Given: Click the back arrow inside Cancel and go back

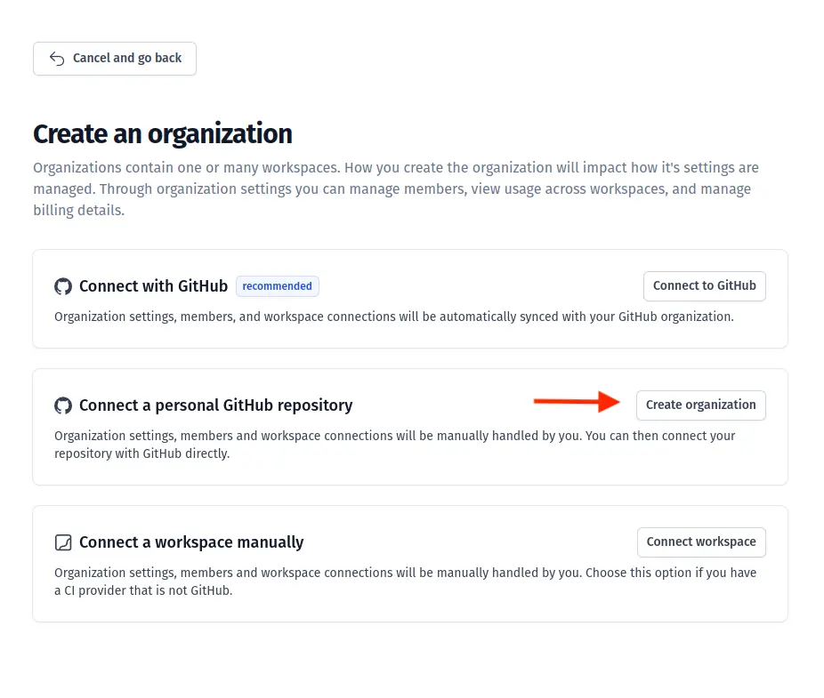Looking at the screenshot, I should pos(55,58).
